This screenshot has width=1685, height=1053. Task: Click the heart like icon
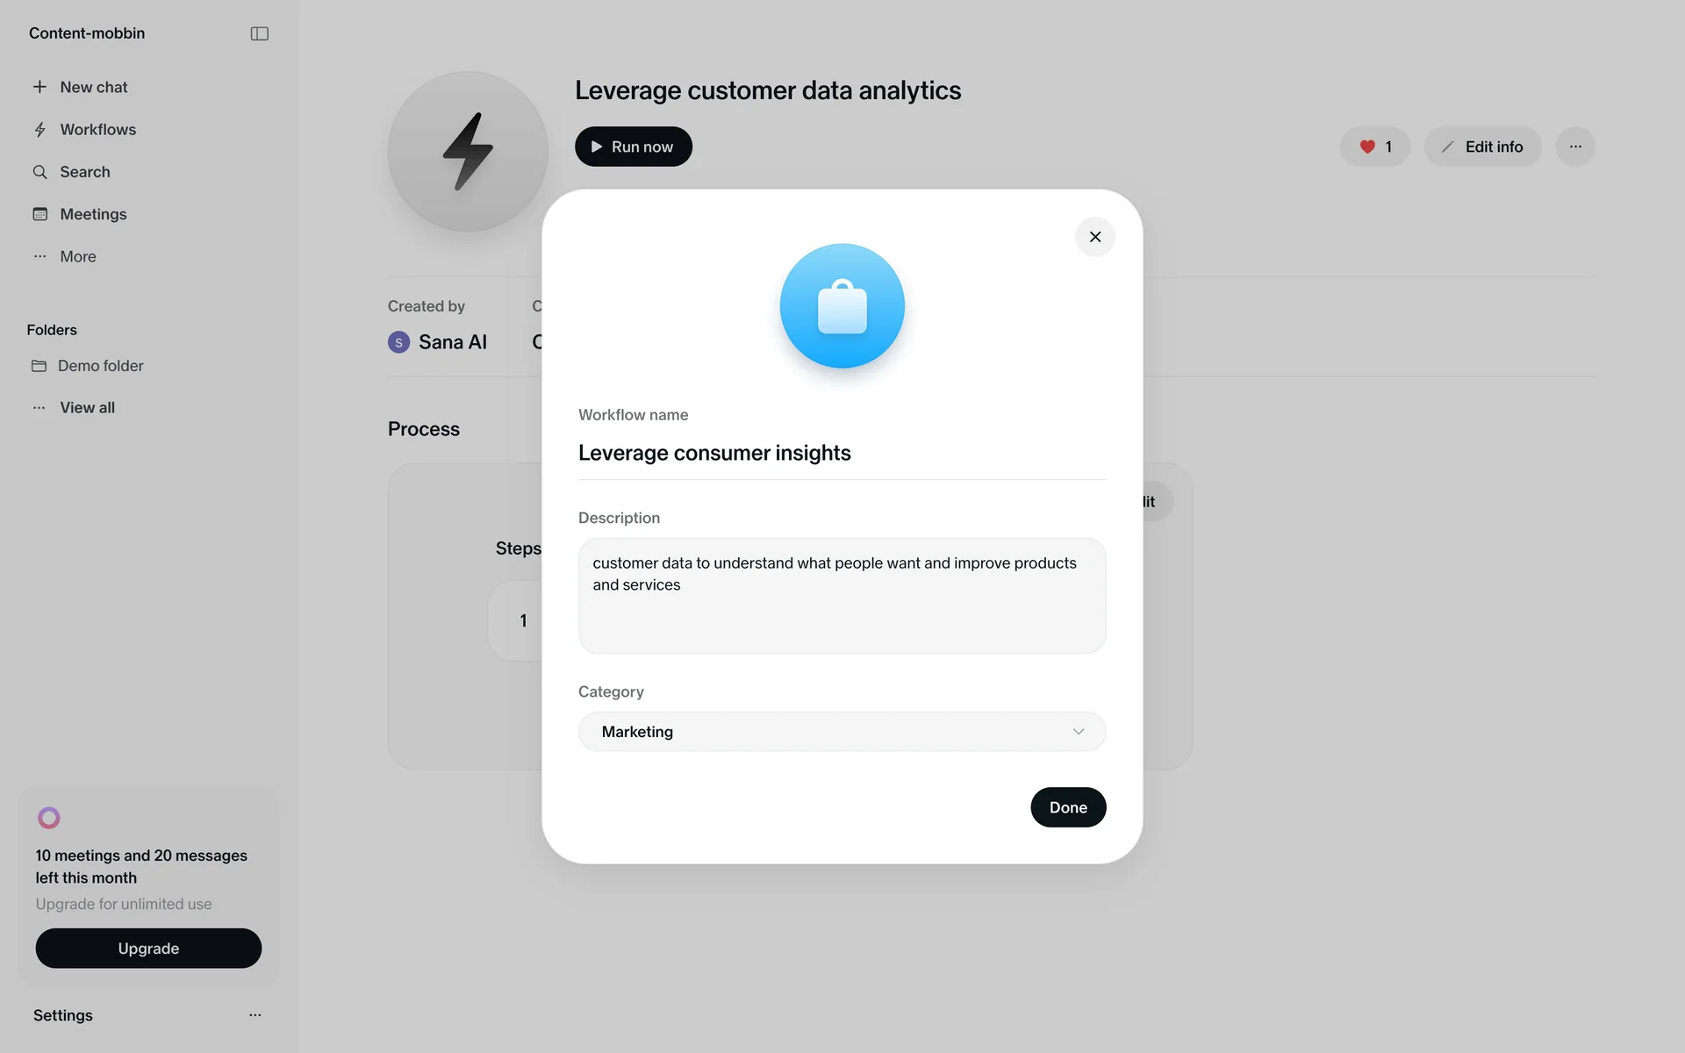[1366, 147]
